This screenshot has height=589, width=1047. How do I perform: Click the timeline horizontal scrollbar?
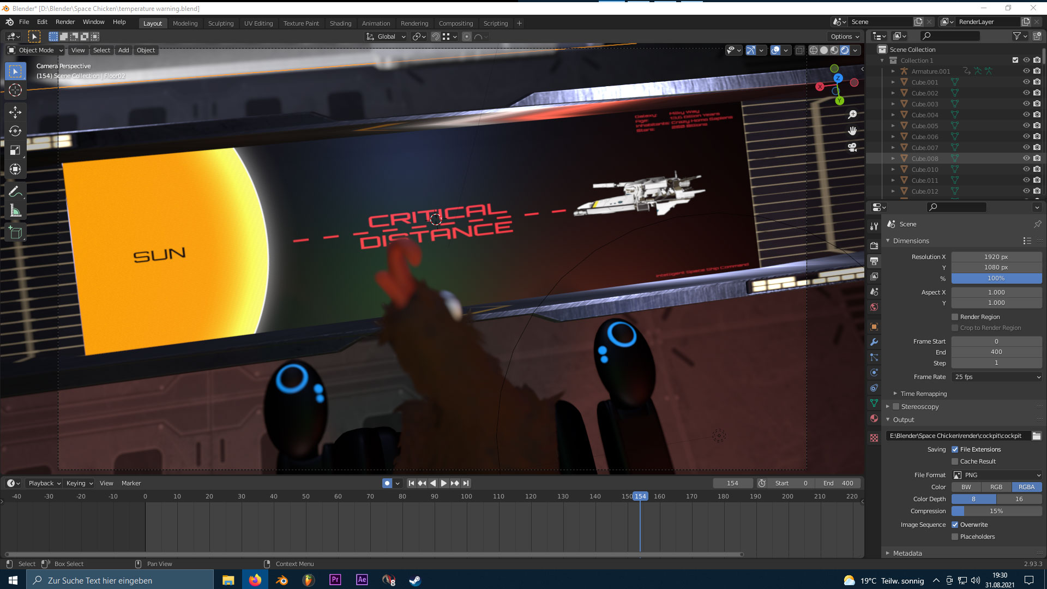tap(374, 555)
